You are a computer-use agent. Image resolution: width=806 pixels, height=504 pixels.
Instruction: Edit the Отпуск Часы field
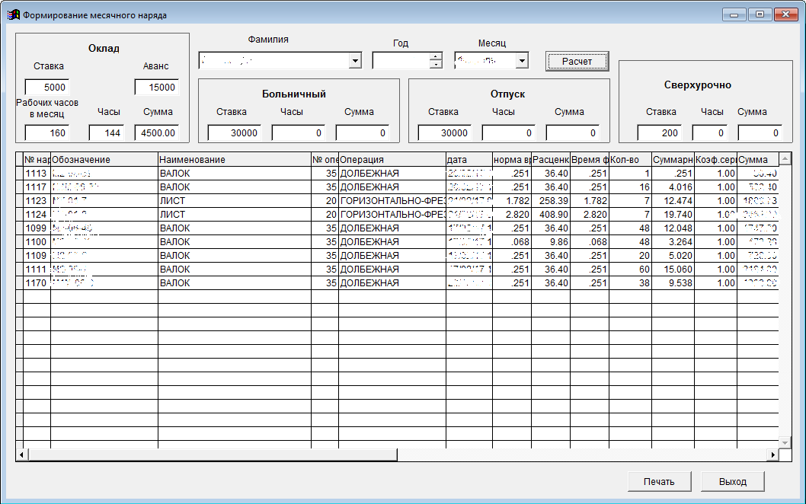[510, 133]
